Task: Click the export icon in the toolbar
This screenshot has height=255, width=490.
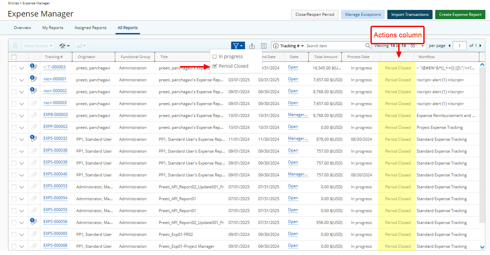Action: coord(252,46)
